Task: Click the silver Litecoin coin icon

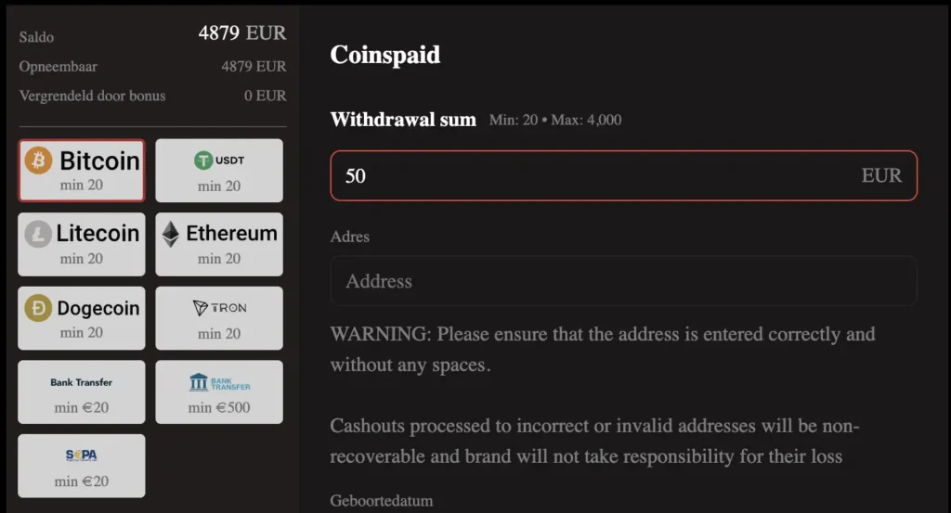Action: pos(38,234)
